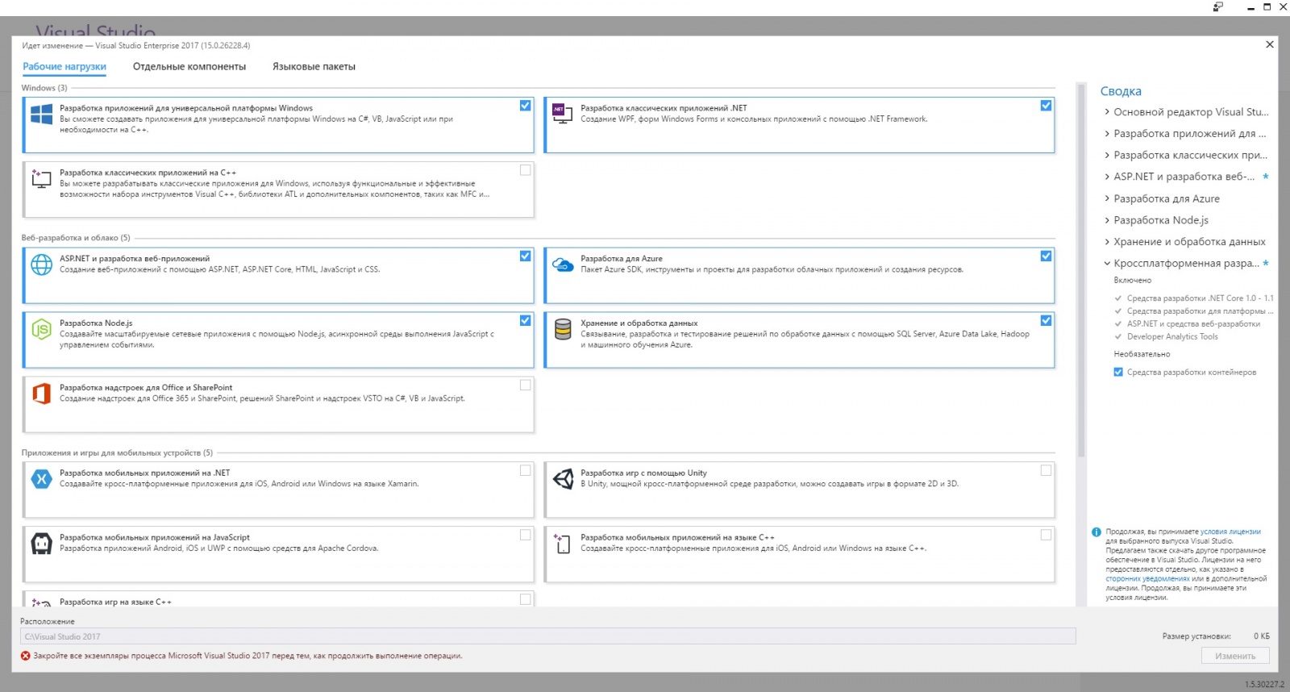Switch to the 'Отдельные компоненты' tab
The image size is (1290, 692).
189,67
